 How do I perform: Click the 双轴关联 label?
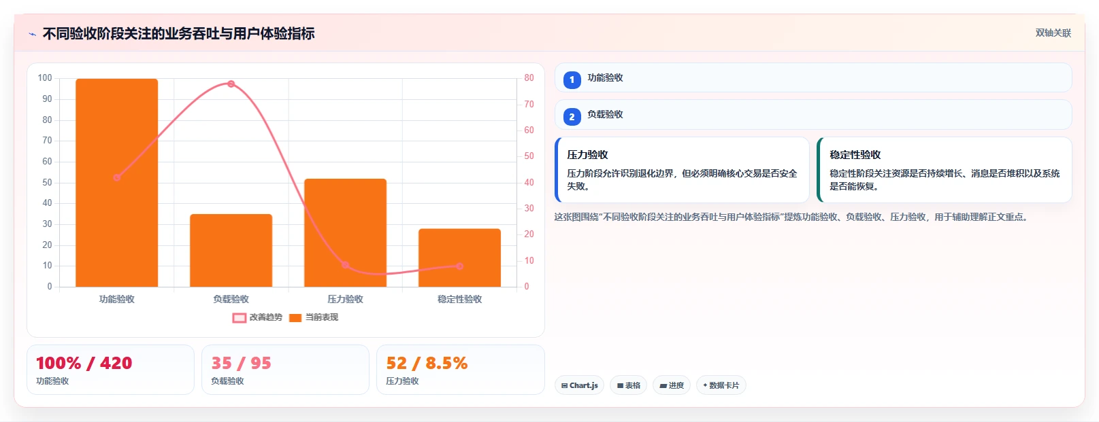pos(1053,33)
